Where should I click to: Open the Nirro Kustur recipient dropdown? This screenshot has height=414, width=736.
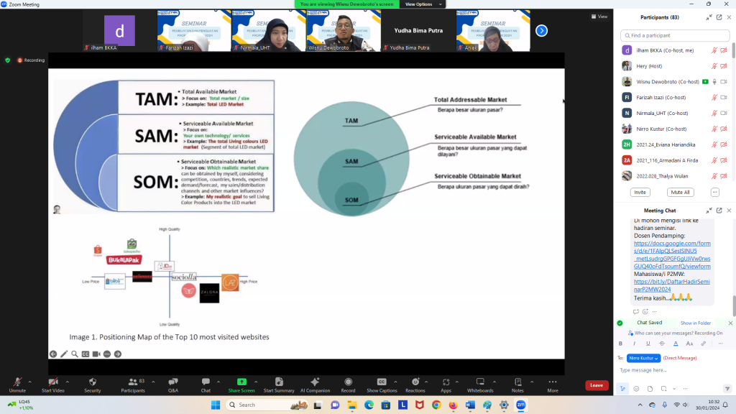click(644, 357)
